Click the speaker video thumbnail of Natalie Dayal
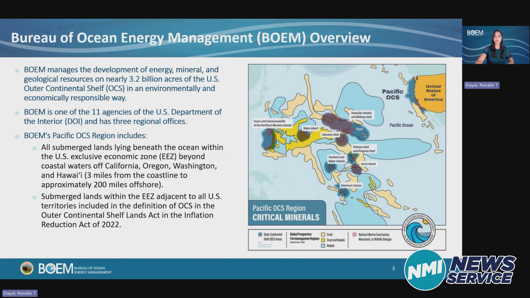This screenshot has width=530, height=298. [x=496, y=45]
